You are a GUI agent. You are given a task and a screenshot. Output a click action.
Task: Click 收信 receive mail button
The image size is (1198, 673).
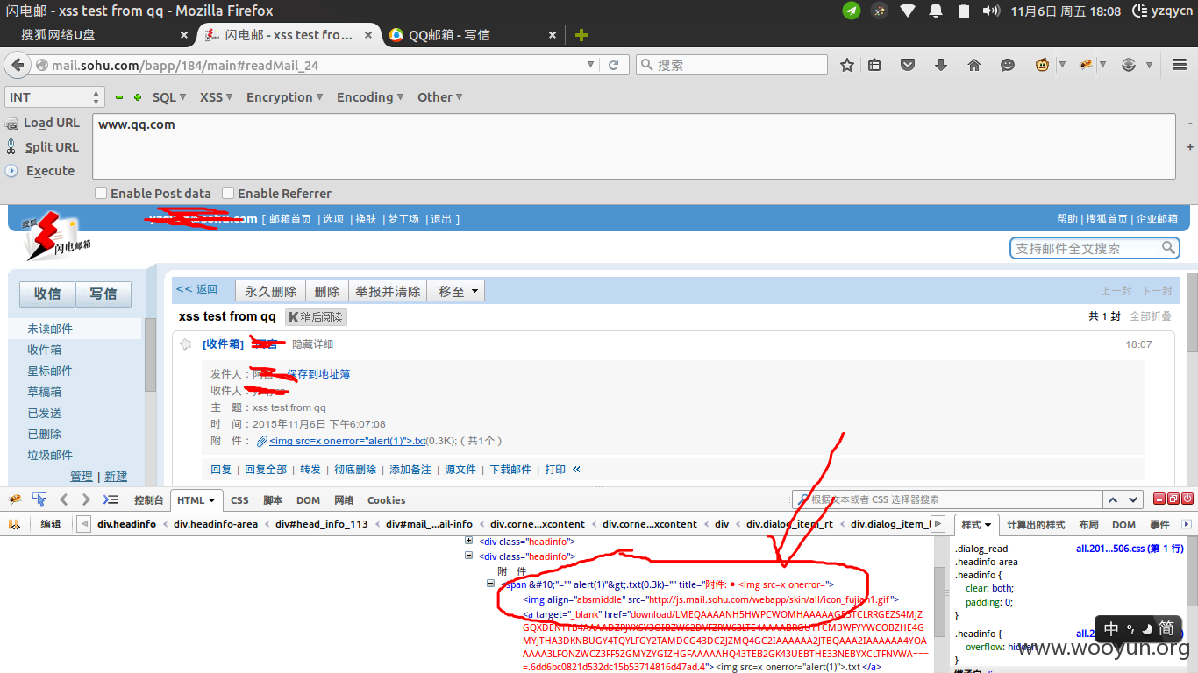[x=47, y=294]
